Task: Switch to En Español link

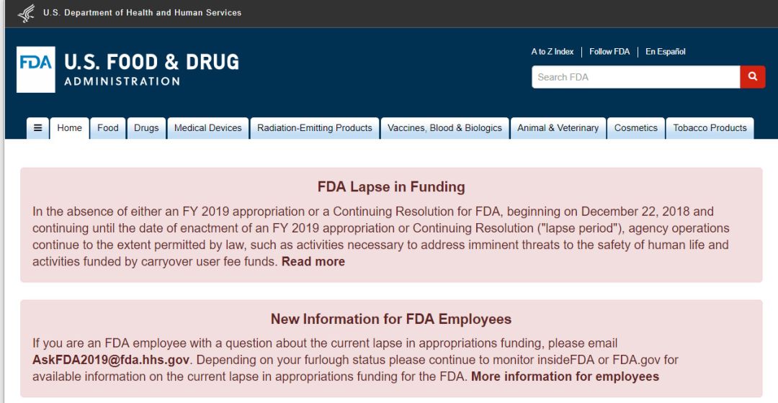Action: [x=666, y=52]
